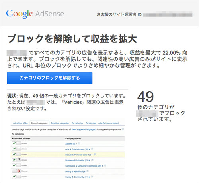Expand the Computers & Consumer Electronics arrow
Image resolution: width=199 pixels, height=183 pixels.
[103, 166]
